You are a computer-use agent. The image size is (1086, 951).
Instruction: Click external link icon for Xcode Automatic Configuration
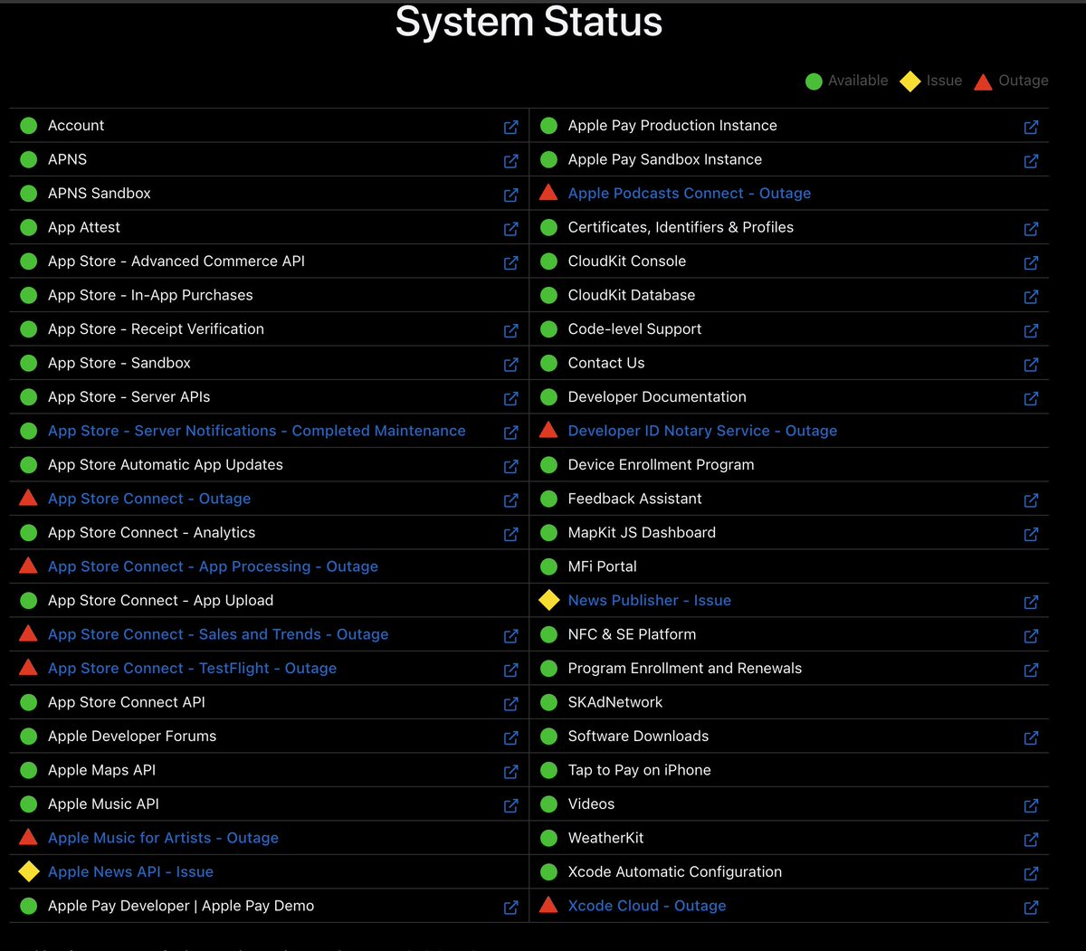coord(1031,873)
